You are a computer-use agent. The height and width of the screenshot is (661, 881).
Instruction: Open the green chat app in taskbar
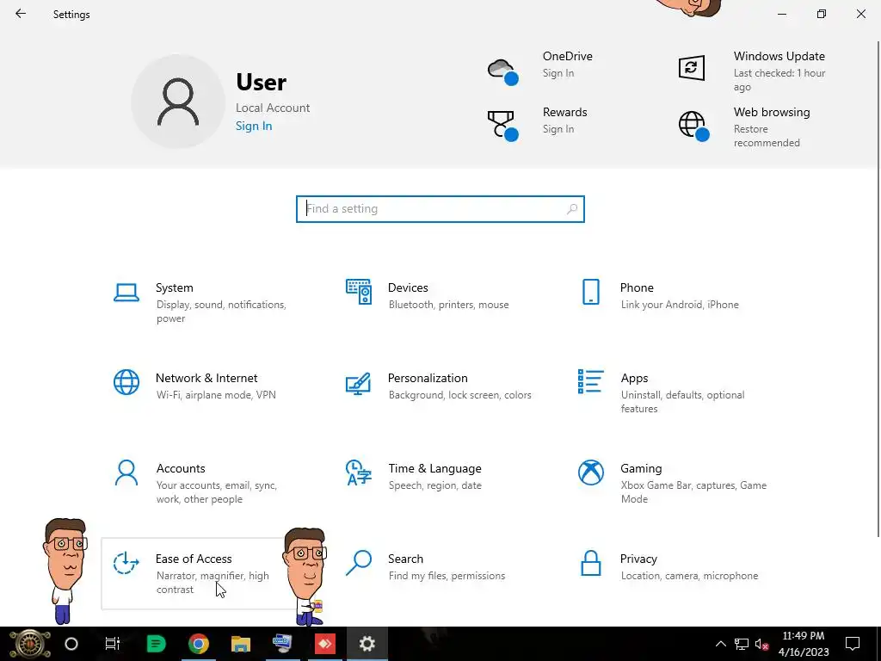(x=157, y=644)
